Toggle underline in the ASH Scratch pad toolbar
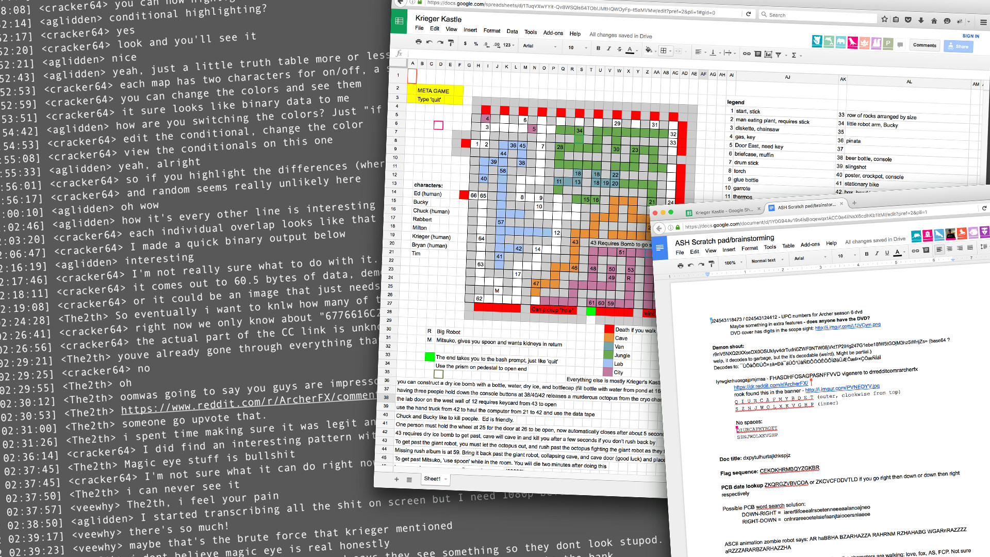Viewport: 990px width, 557px height. tap(887, 253)
